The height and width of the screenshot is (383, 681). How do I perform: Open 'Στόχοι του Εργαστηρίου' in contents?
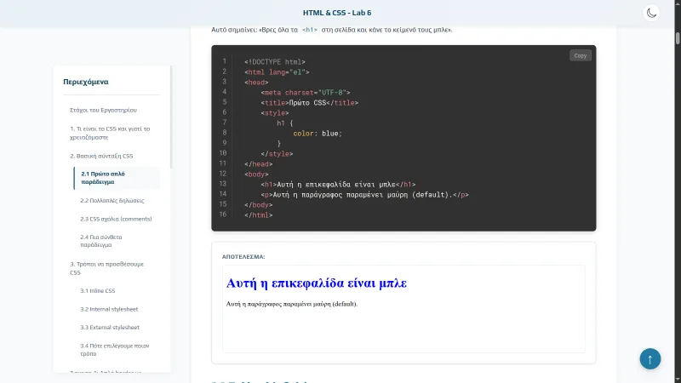[103, 111]
